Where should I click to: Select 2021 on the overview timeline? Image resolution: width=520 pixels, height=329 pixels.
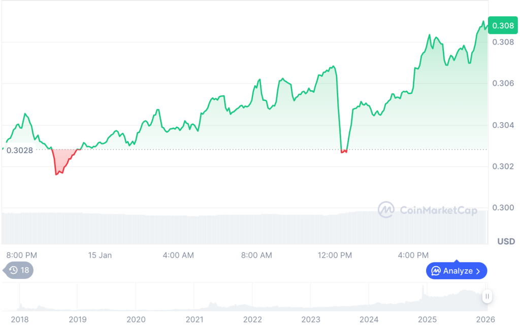click(x=194, y=319)
